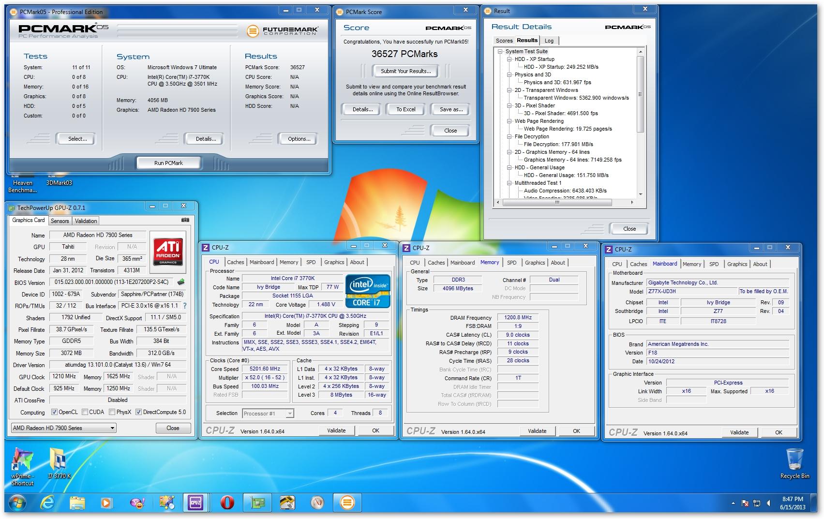Click the CPU-Z taskbar icon
The width and height of the screenshot is (824, 519).
point(195,503)
